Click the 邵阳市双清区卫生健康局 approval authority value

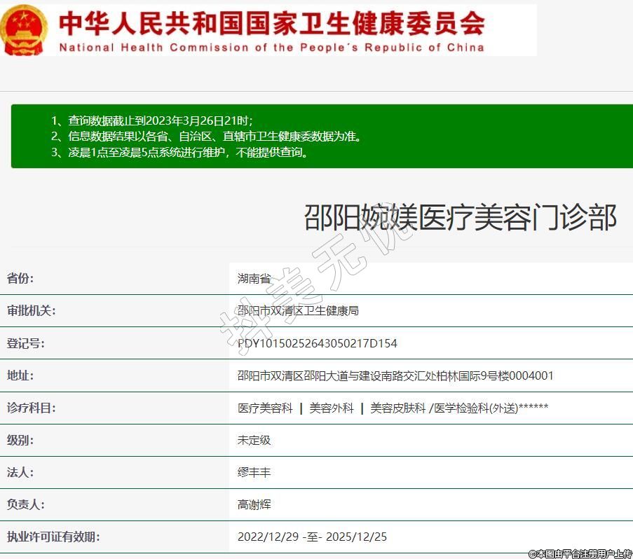pyautogui.click(x=298, y=310)
